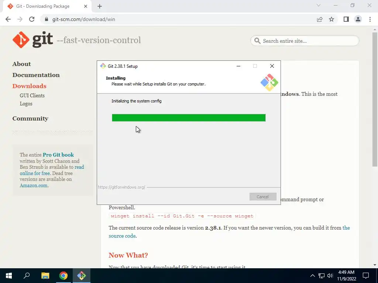This screenshot has height=283, width=378.
Task: Bookmark this page with the star icon
Action: [x=331, y=19]
